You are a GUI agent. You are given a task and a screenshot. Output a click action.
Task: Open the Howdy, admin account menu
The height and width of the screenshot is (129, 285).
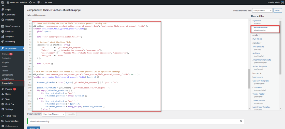(x=276, y=2)
